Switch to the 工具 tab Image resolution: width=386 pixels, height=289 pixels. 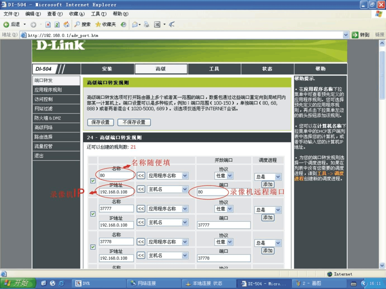(x=214, y=69)
